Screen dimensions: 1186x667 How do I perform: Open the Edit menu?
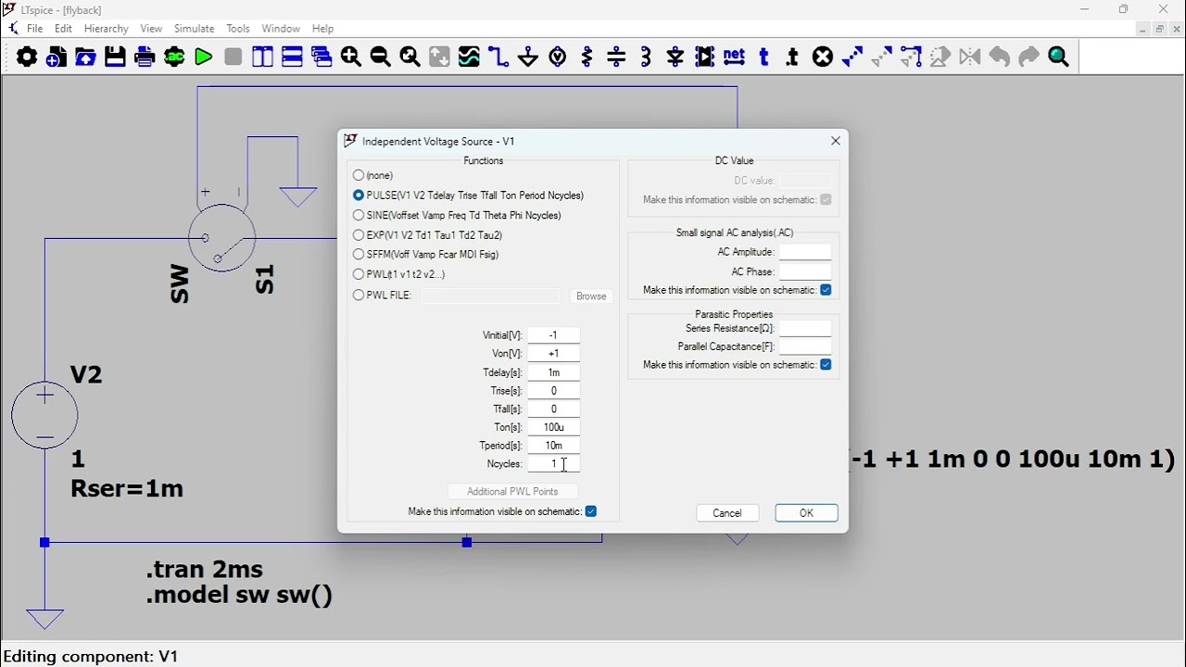point(63,29)
